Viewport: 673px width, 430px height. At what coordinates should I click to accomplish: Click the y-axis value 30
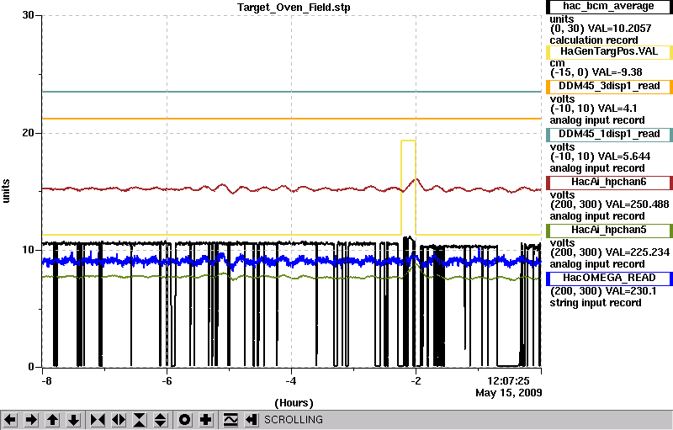[x=28, y=15]
